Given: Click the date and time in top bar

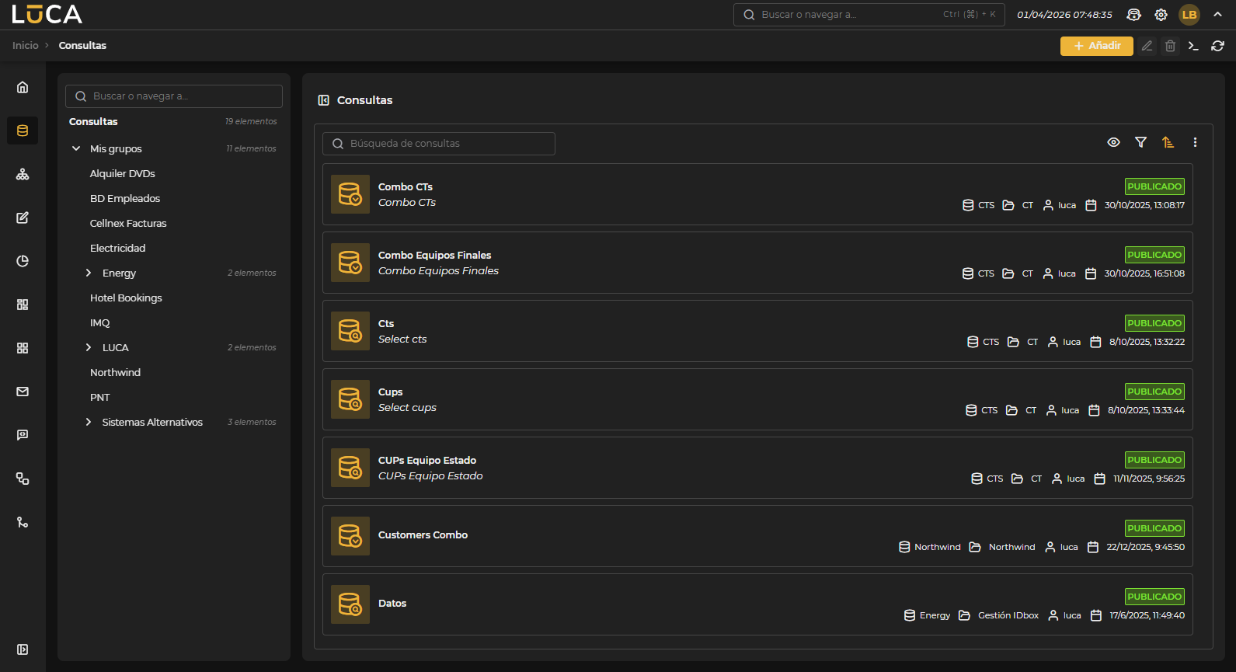Looking at the screenshot, I should (x=1064, y=15).
